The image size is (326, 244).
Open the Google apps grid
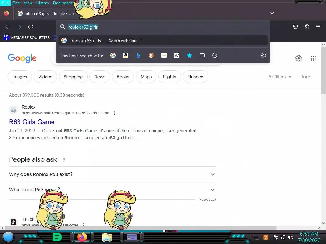pyautogui.click(x=313, y=58)
